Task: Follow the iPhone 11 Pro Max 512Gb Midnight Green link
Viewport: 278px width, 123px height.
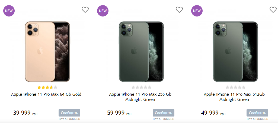Action: click(x=234, y=97)
